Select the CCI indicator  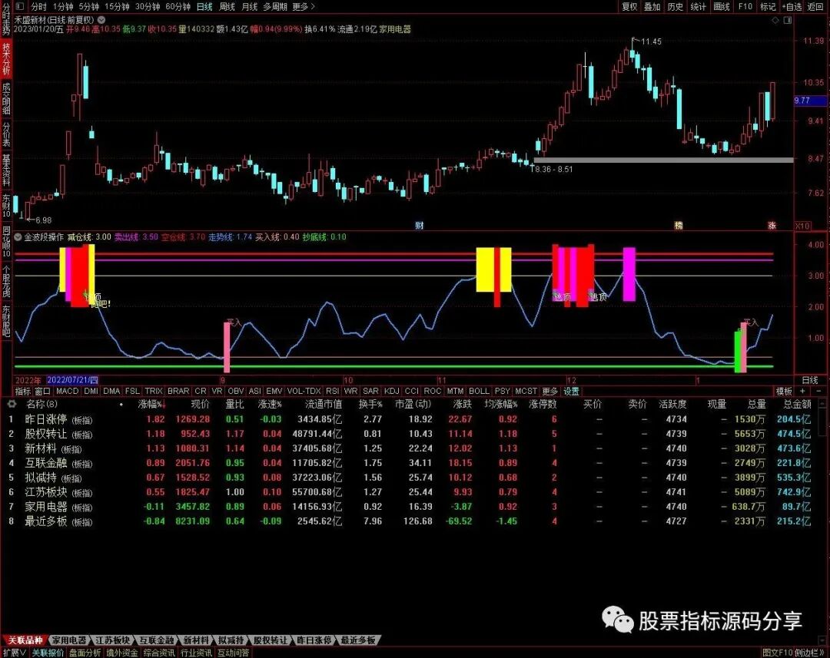(412, 392)
